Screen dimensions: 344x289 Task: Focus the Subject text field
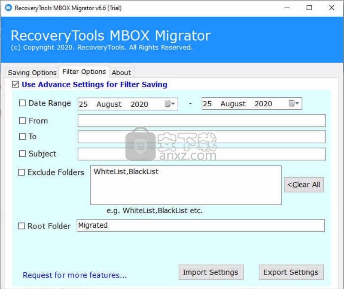tap(201, 154)
